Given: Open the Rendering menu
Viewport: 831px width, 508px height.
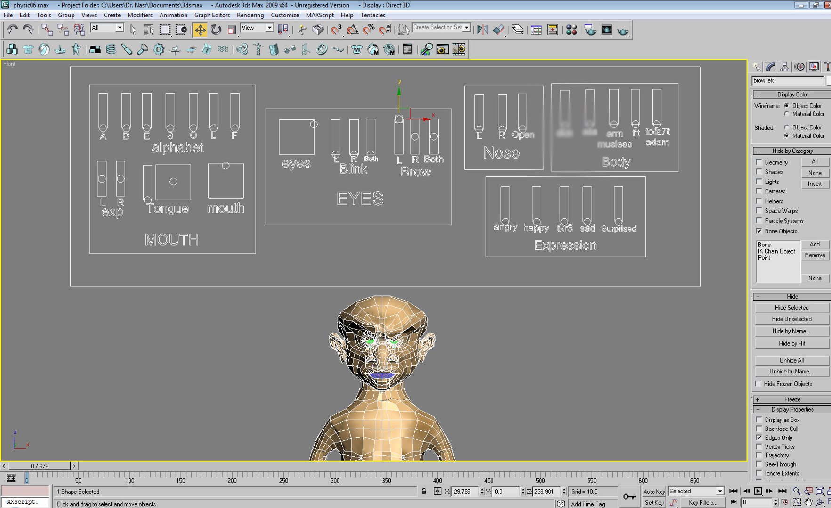Looking at the screenshot, I should pos(250,15).
